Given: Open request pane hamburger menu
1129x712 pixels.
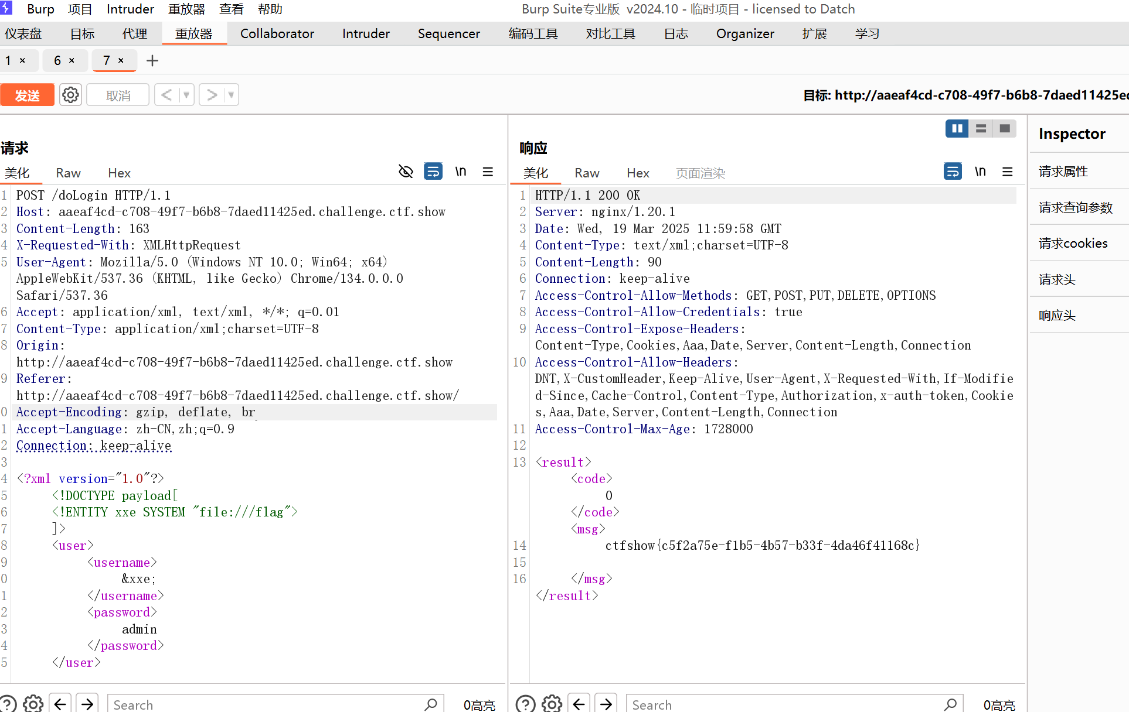Looking at the screenshot, I should pos(488,172).
